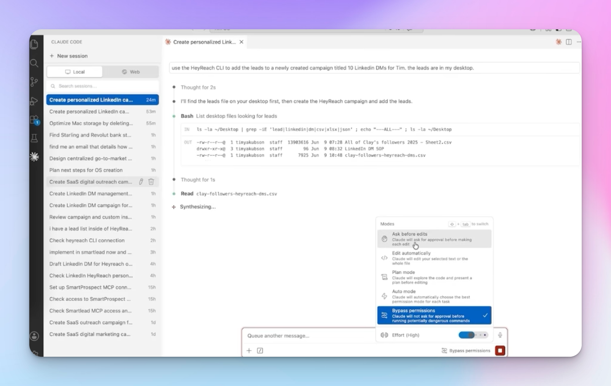Screen dimensions: 611x386
Task: Open Create LinkedIn DM campaign for session
Action: tap(103, 205)
